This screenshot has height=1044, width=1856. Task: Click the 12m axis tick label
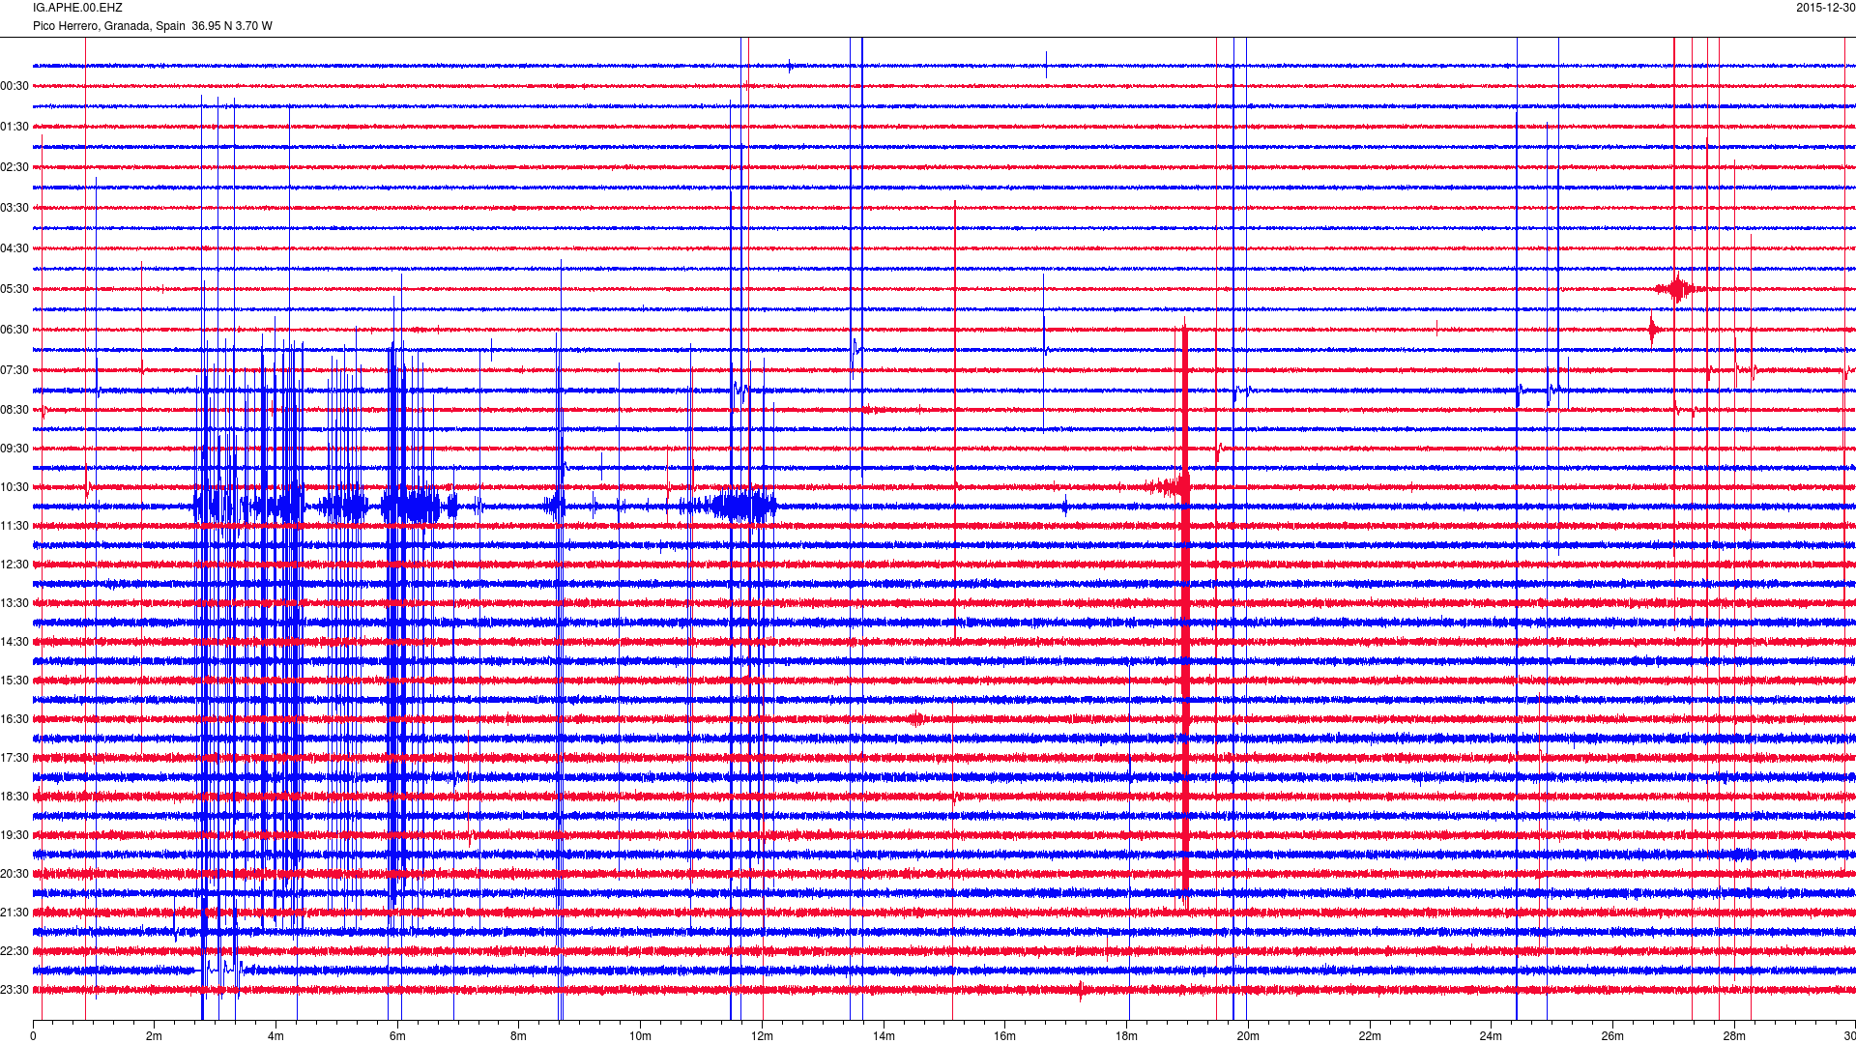tap(762, 1036)
